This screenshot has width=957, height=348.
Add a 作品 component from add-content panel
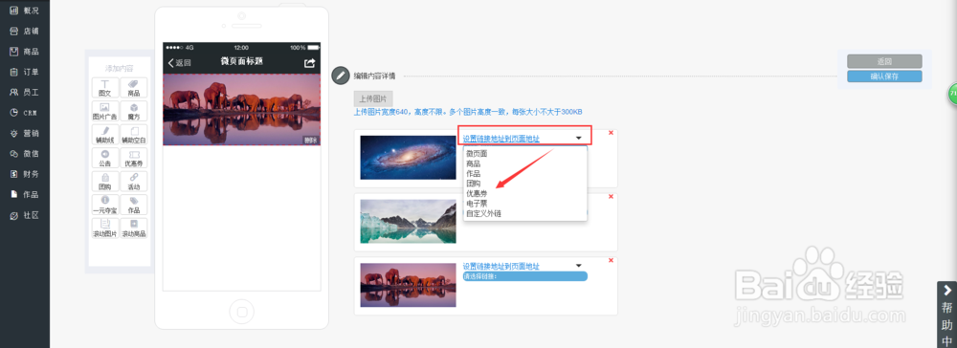(134, 205)
